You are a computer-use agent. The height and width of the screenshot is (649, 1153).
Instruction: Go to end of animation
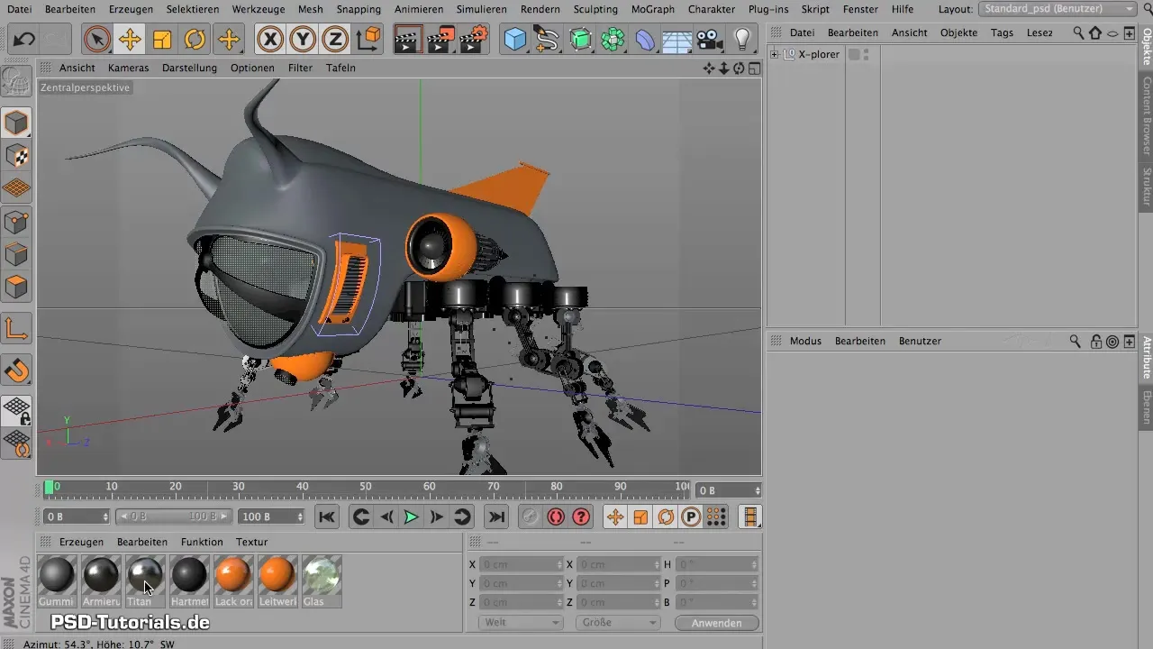click(x=495, y=516)
